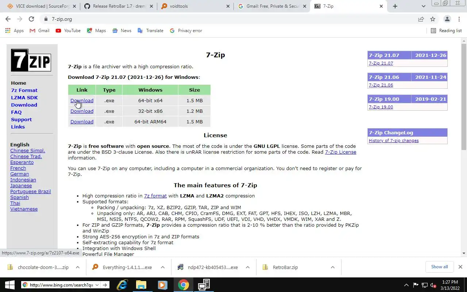Open Download sidebar page

click(24, 105)
